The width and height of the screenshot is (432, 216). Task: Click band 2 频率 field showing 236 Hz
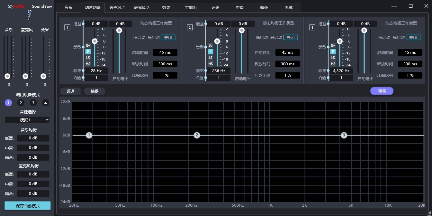[219, 71]
